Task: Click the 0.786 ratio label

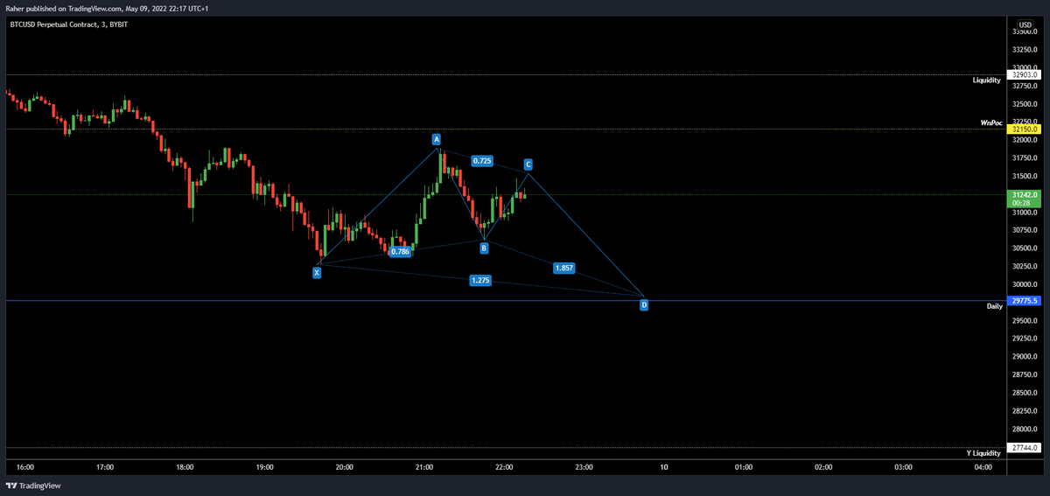Action: point(400,252)
